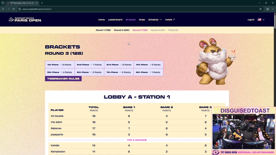Click the site information icon in address bar

tap(20, 9)
